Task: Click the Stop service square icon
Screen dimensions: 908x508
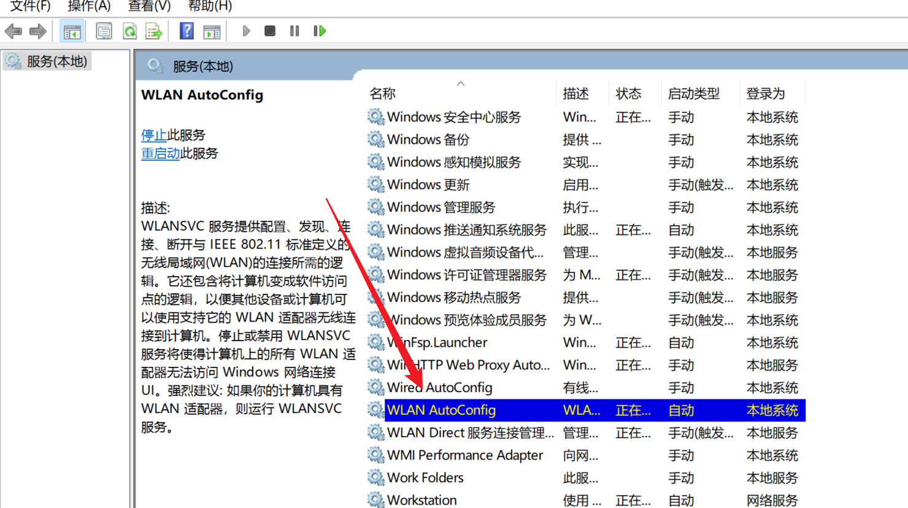Action: (270, 31)
